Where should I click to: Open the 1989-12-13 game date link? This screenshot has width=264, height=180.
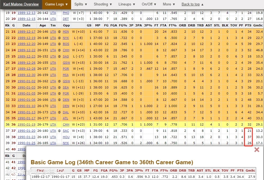[x=26, y=13]
